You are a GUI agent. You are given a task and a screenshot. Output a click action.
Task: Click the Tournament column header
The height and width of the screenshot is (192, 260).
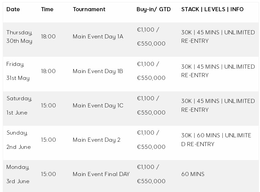tap(89, 9)
